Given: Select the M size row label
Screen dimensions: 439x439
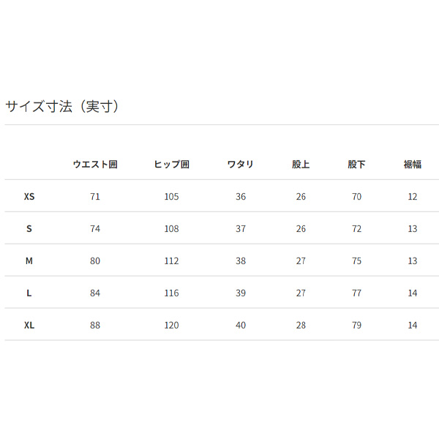Looking at the screenshot, I should (x=29, y=261).
